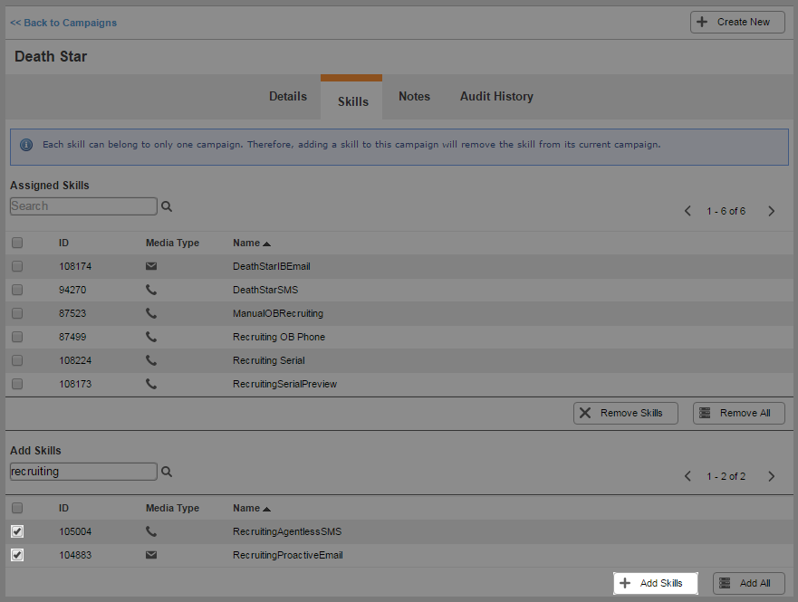Click the phone icon for ManualOBRecruiting
Viewport: 798px width, 602px height.
151,313
